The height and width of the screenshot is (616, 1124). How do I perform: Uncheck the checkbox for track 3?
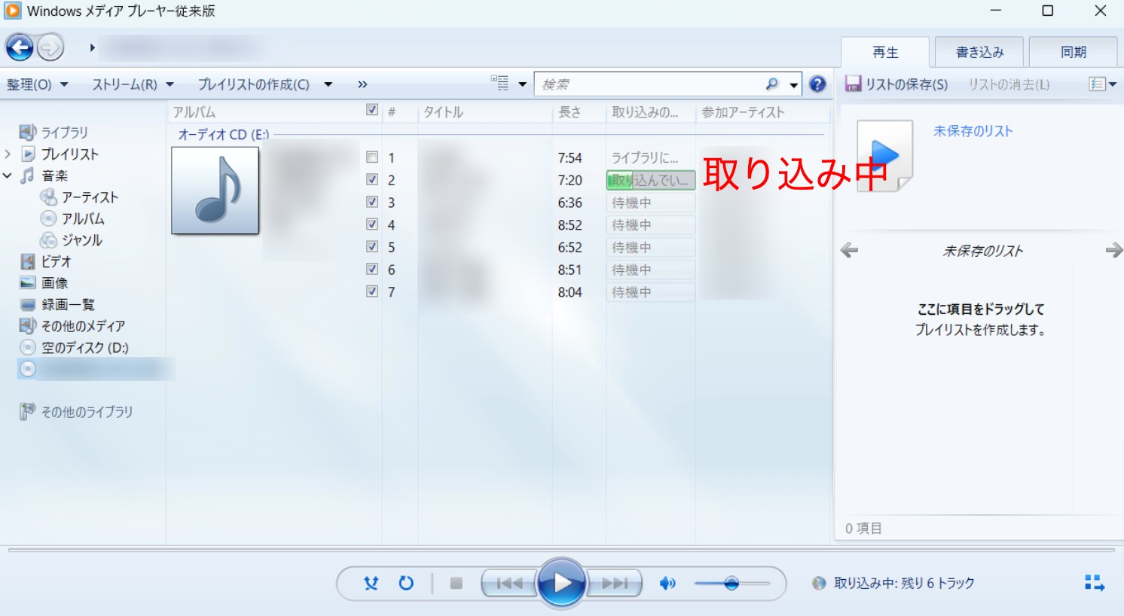point(372,202)
